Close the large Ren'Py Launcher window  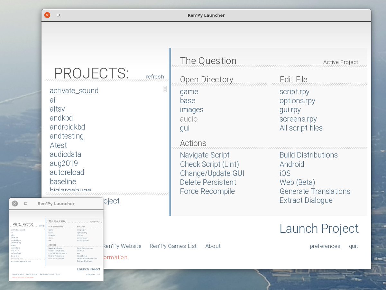coord(47,15)
